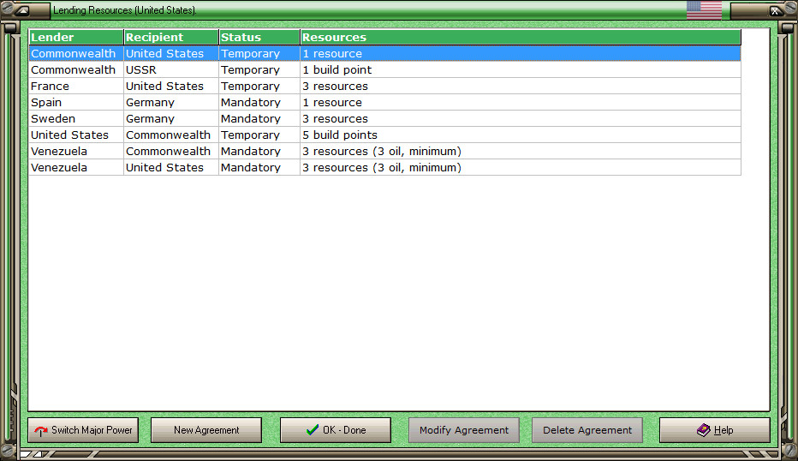Sort by Lender column header

click(x=76, y=37)
